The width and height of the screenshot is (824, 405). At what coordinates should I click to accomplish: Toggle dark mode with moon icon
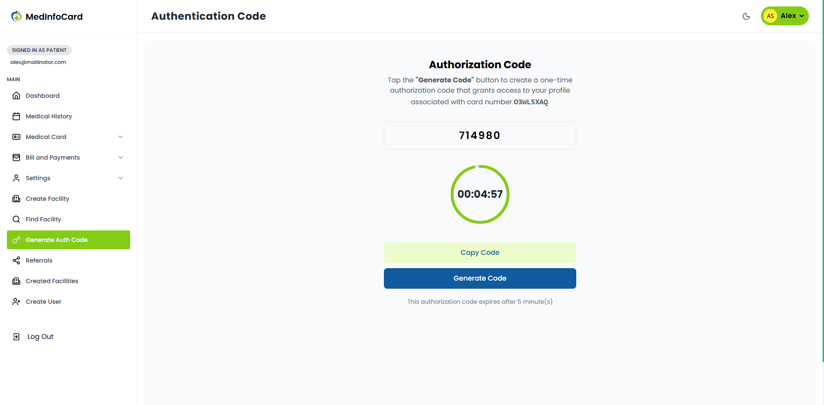[x=746, y=16]
